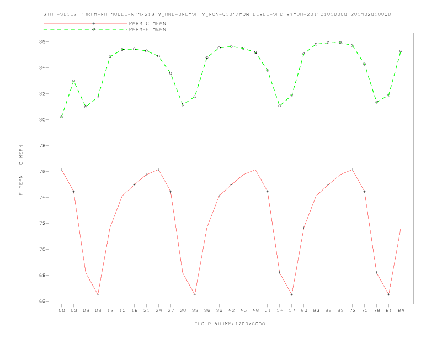This screenshot has width=437, height=338.
Task: Click the x-axis tick label 21
Action: point(146,310)
